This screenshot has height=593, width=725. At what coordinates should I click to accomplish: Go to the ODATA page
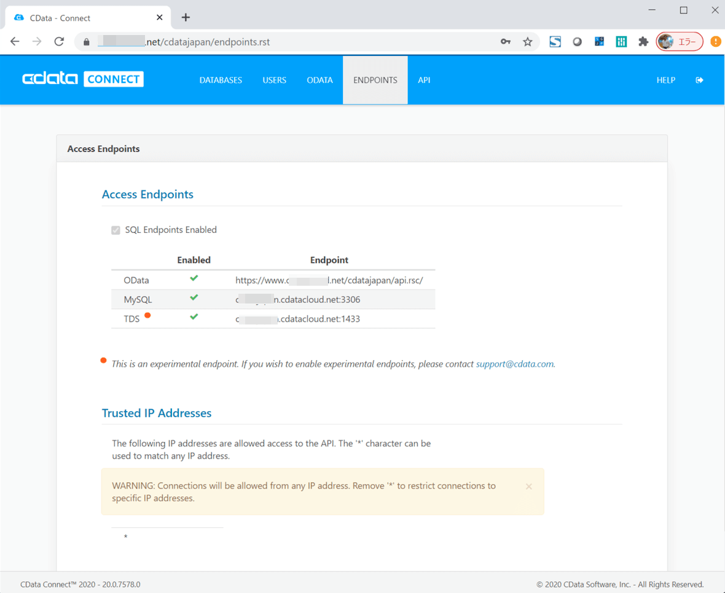point(319,80)
